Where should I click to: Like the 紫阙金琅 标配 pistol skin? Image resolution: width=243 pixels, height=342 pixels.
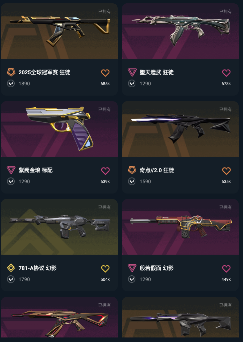[x=105, y=171]
